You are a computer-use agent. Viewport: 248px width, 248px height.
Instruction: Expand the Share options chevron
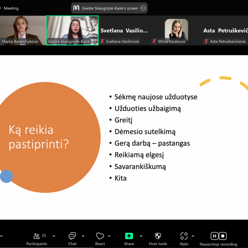click(x=141, y=236)
